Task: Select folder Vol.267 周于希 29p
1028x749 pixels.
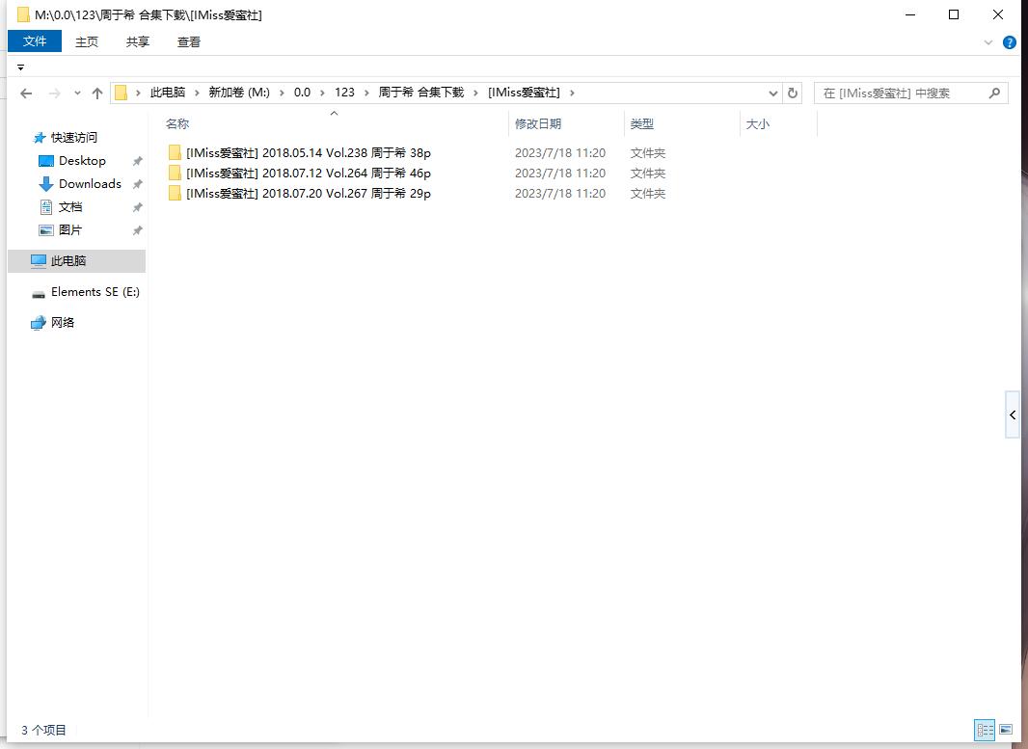Action: click(x=309, y=194)
